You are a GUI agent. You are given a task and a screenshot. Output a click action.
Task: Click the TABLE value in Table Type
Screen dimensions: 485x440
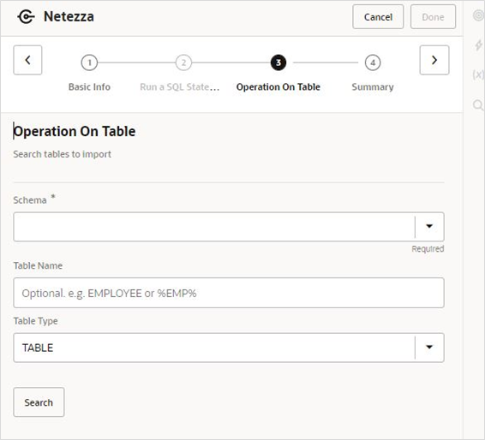[x=38, y=348]
